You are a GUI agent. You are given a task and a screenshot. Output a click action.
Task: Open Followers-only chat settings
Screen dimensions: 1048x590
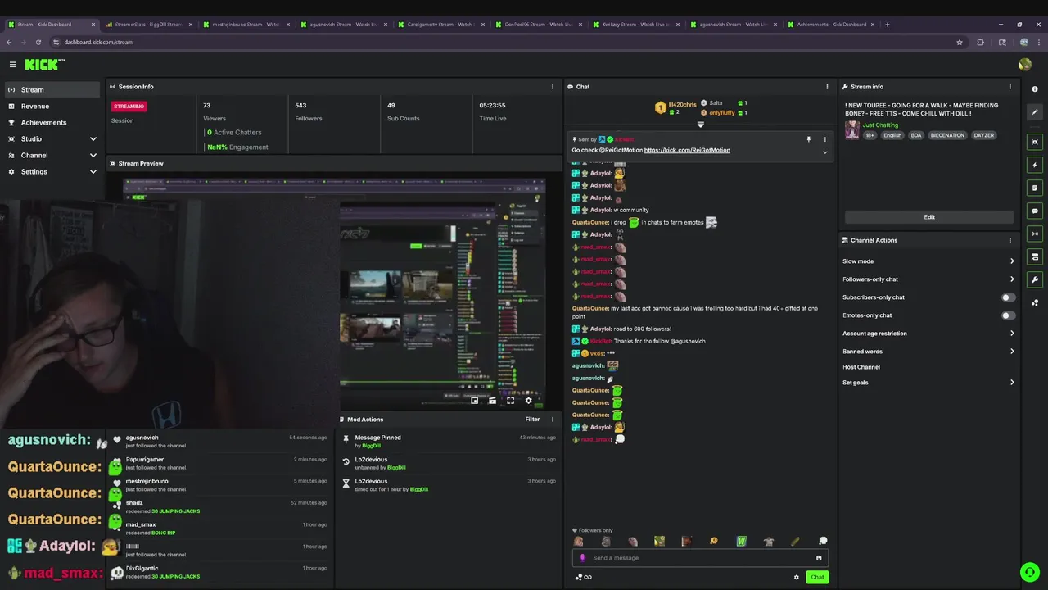click(x=928, y=279)
